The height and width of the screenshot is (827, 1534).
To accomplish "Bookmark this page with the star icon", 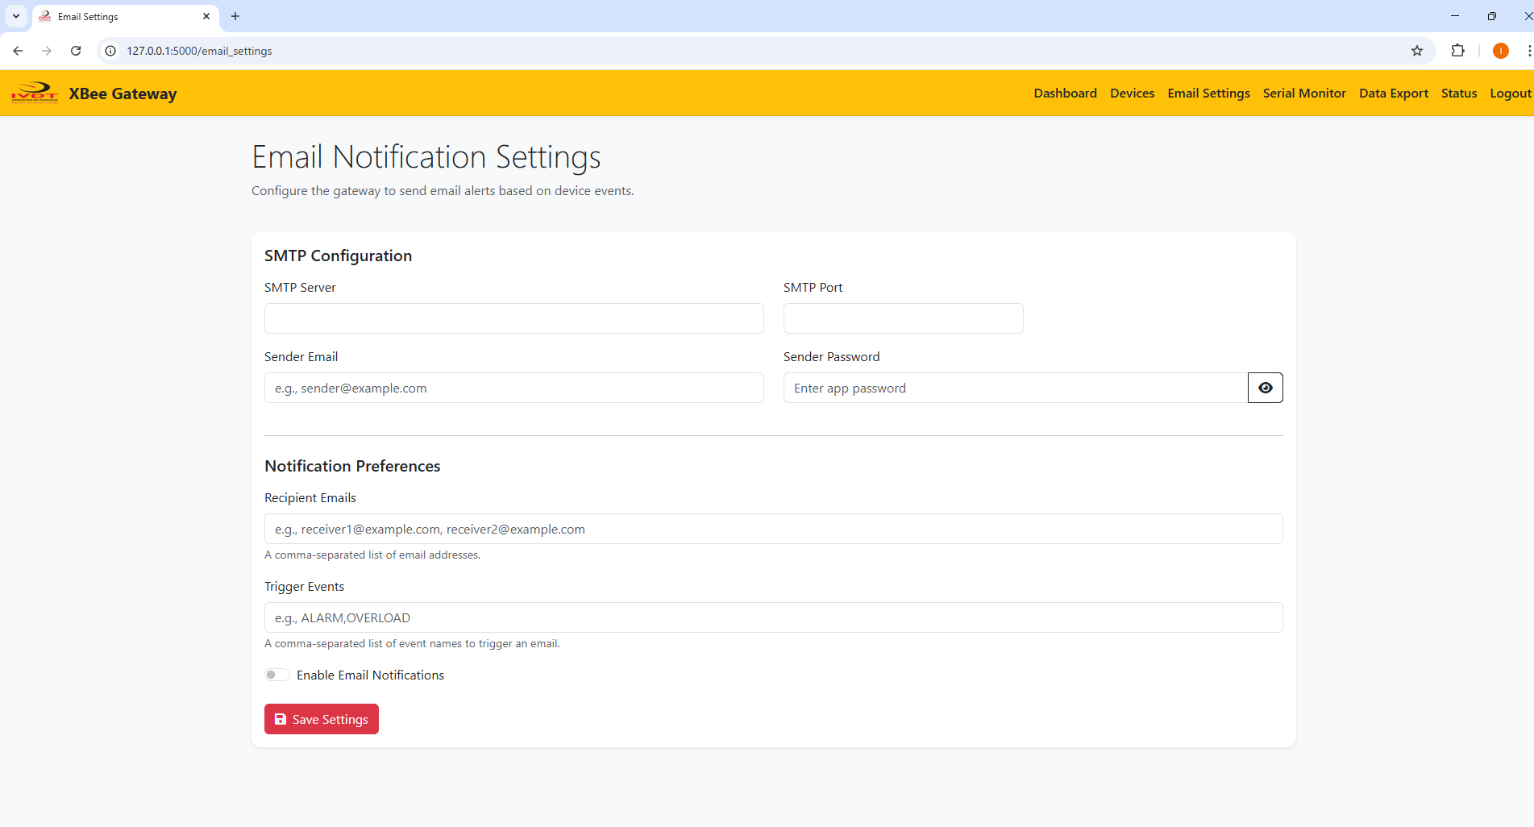I will (1417, 51).
